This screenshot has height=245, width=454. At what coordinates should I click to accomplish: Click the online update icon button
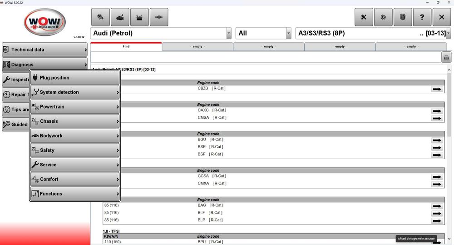[x=383, y=17]
